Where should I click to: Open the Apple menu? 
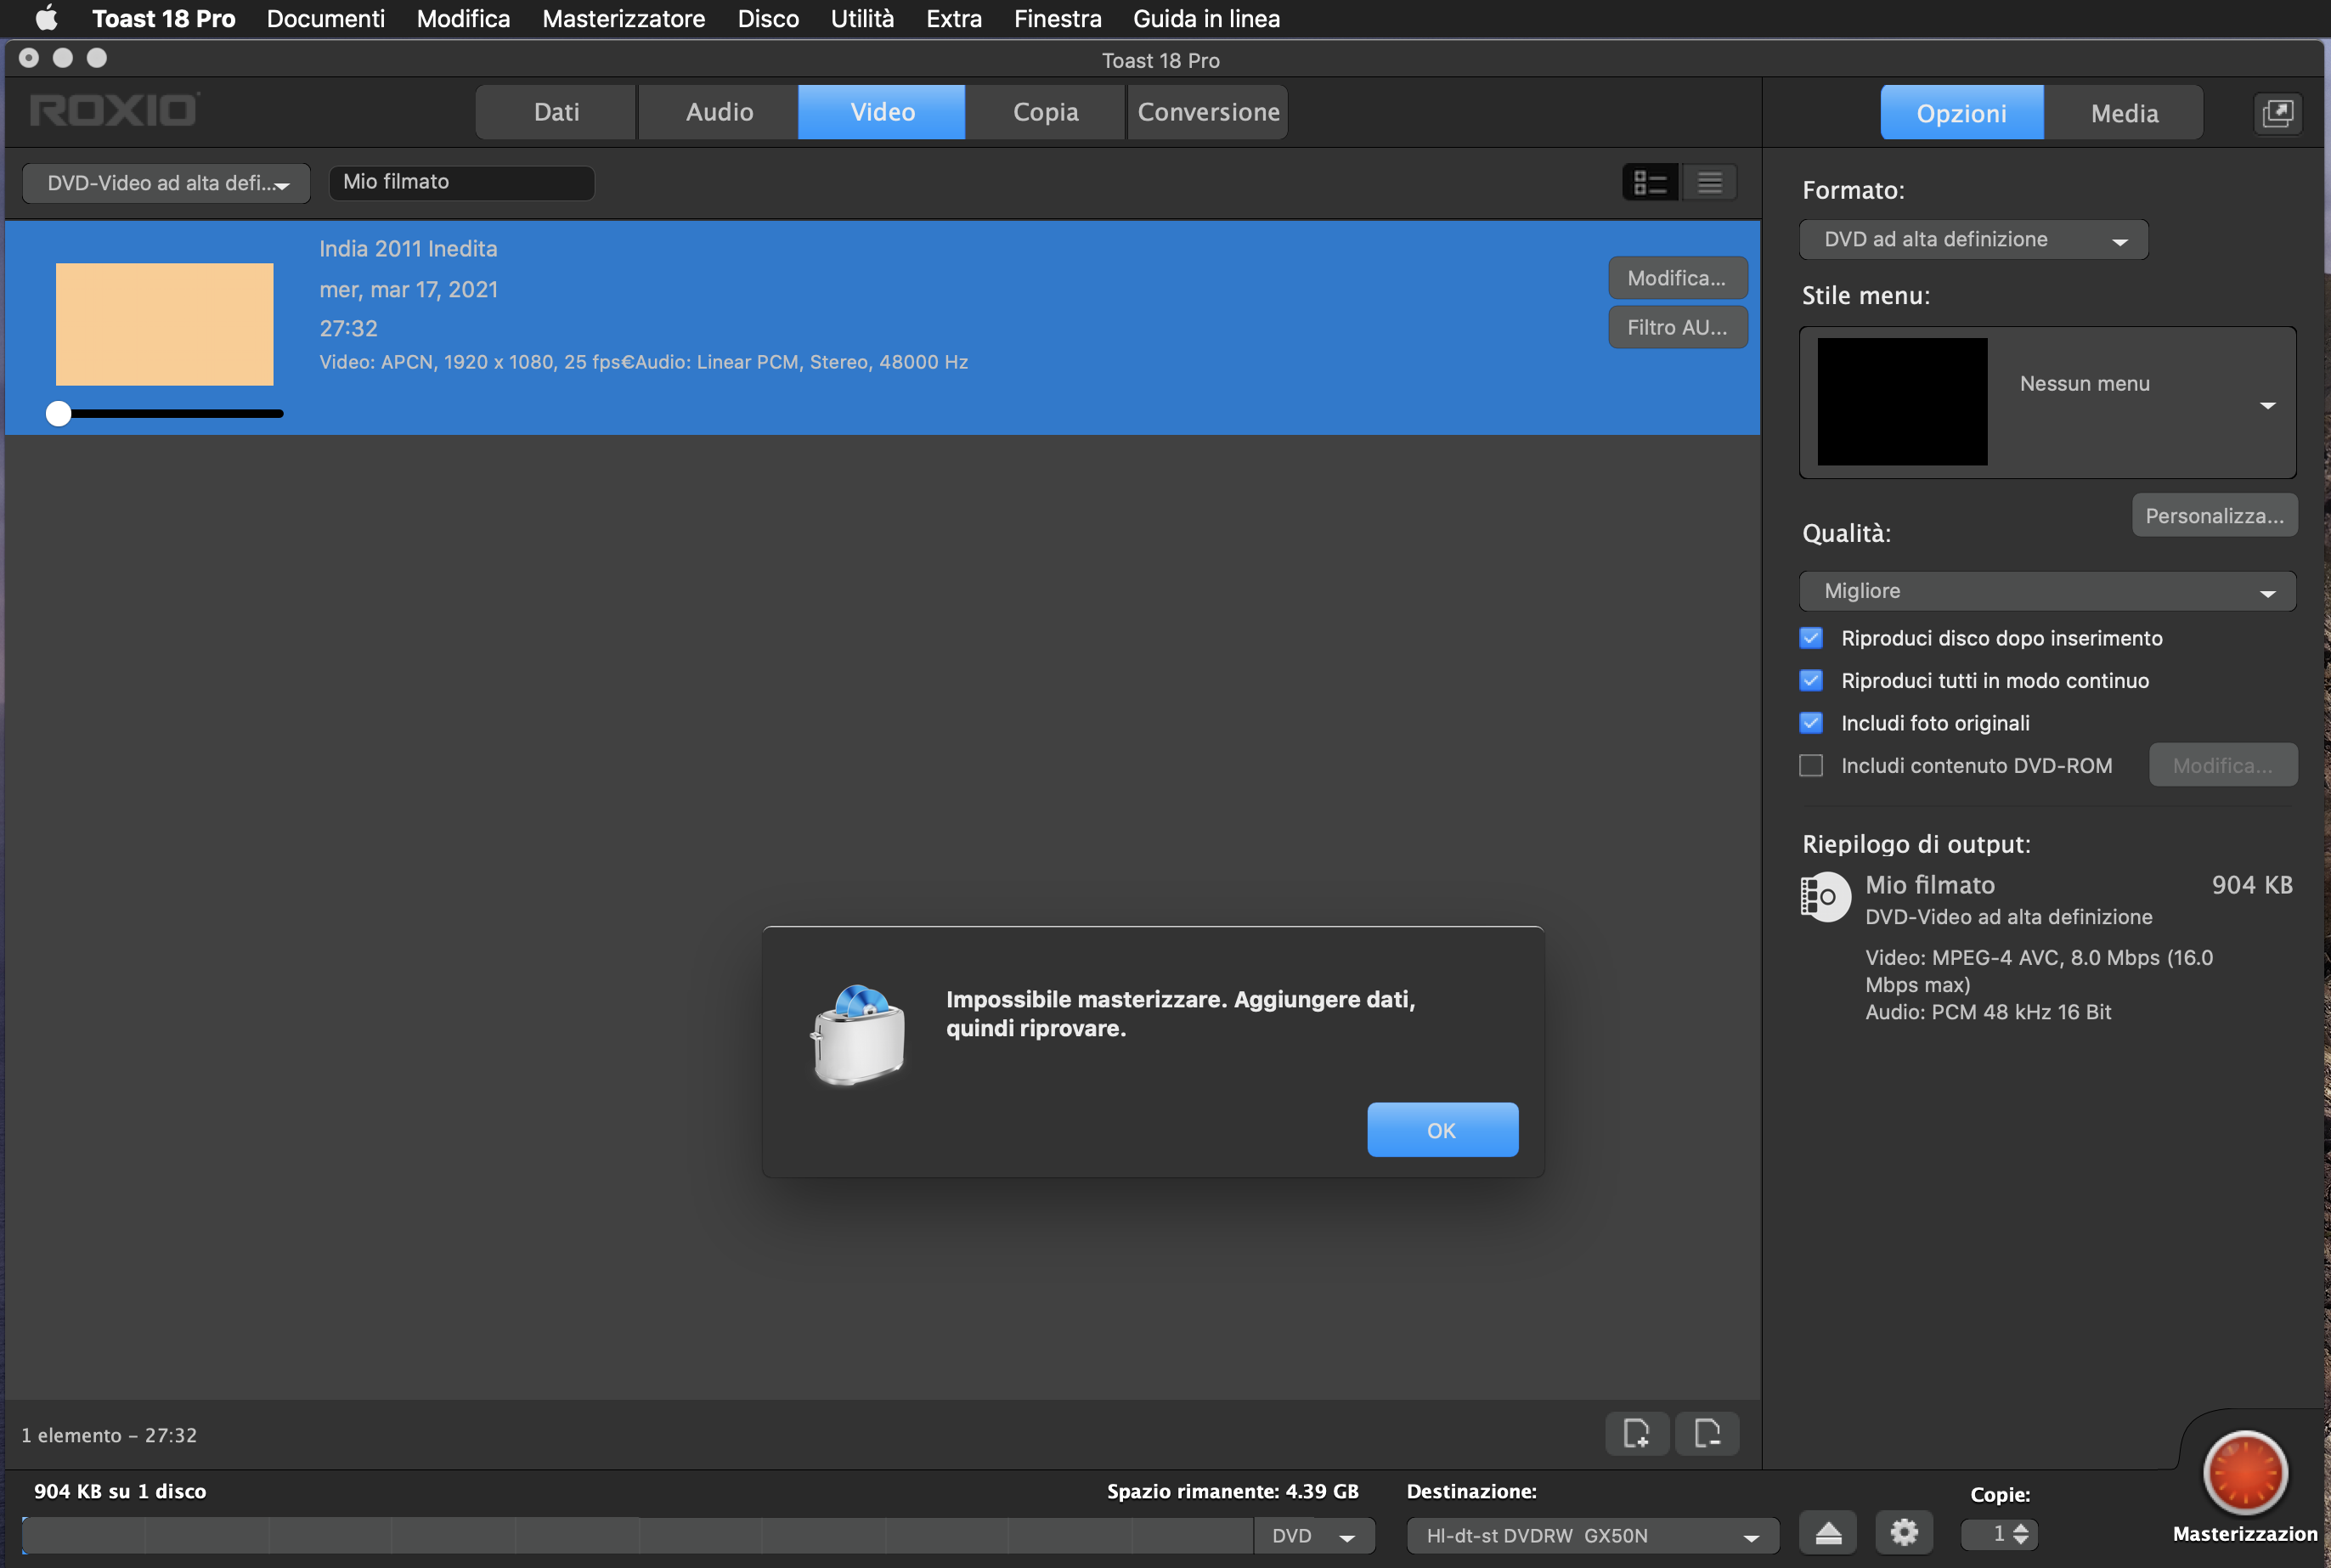pos(46,18)
